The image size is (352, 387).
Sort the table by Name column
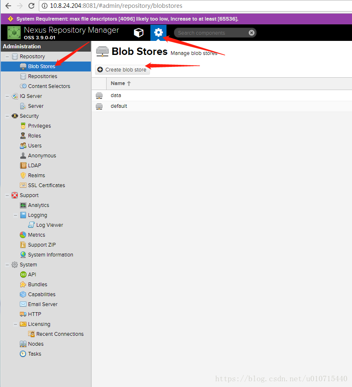tap(121, 83)
